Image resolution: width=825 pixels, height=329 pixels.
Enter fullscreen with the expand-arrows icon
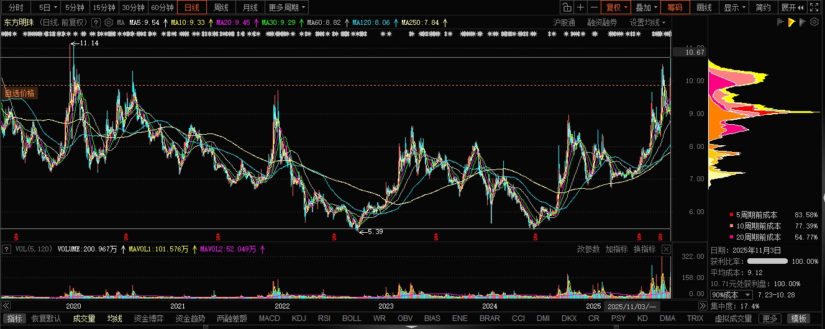click(815, 7)
